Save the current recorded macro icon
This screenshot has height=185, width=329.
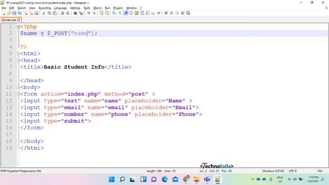point(189,13)
